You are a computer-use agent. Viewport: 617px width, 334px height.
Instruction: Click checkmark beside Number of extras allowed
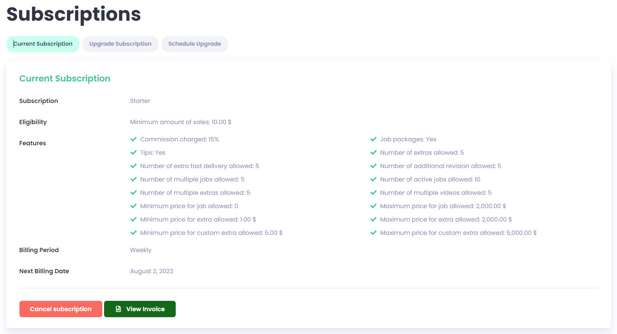pyautogui.click(x=373, y=153)
